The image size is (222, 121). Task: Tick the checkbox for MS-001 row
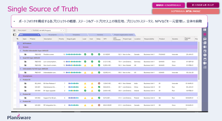(x=15, y=87)
